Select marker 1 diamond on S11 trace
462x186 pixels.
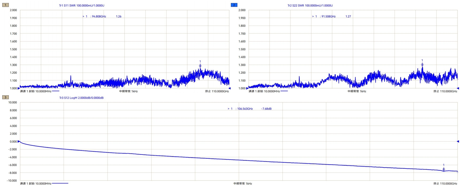pos(200,66)
